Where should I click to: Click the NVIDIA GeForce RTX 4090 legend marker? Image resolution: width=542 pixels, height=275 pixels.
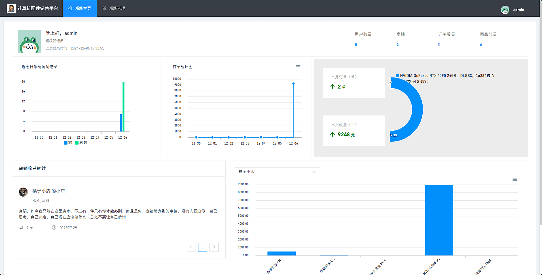click(397, 75)
